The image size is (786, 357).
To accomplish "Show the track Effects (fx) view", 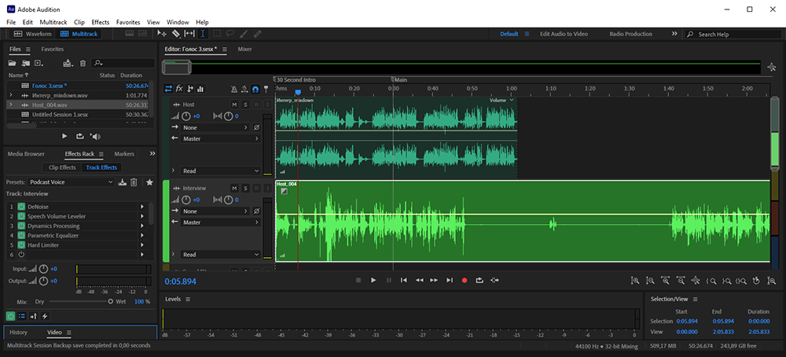I will pyautogui.click(x=179, y=89).
